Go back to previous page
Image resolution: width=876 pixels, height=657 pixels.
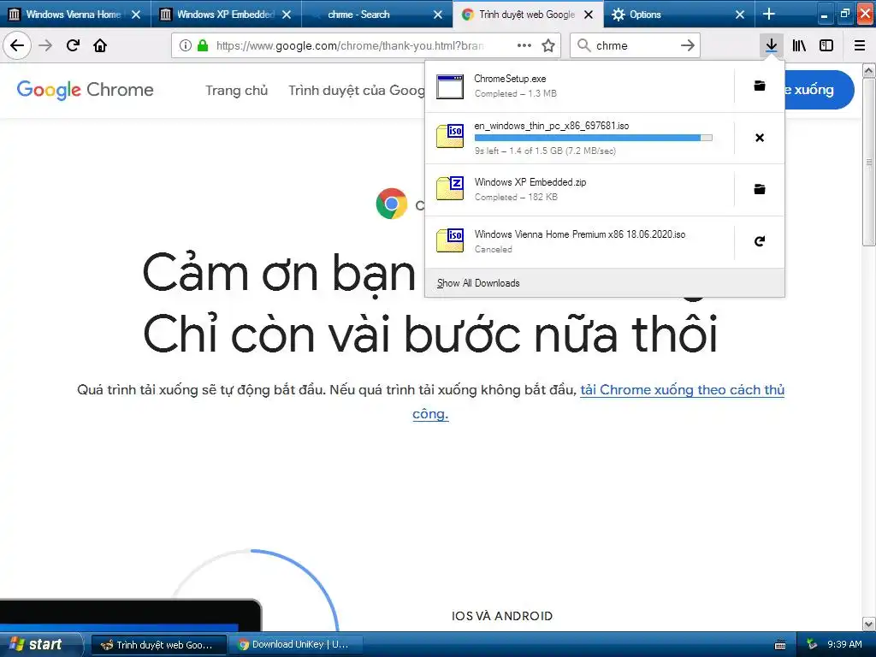17,45
